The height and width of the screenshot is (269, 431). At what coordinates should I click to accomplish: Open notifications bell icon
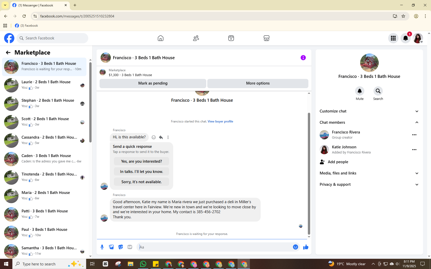(x=406, y=38)
